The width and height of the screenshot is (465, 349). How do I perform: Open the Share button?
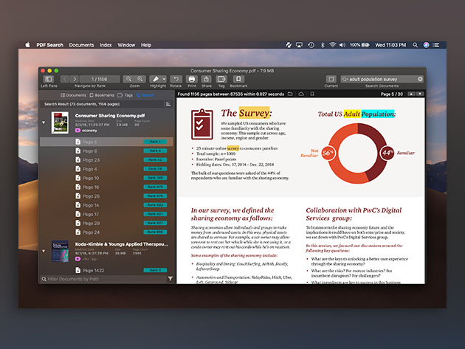207,79
